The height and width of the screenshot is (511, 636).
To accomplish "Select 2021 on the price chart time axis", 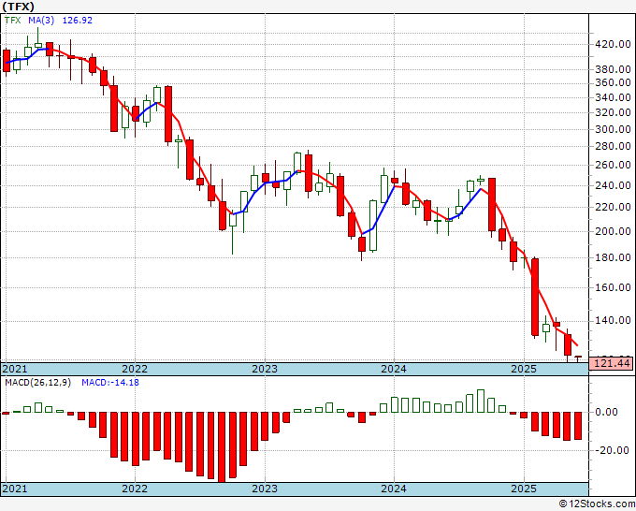I will click(15, 369).
